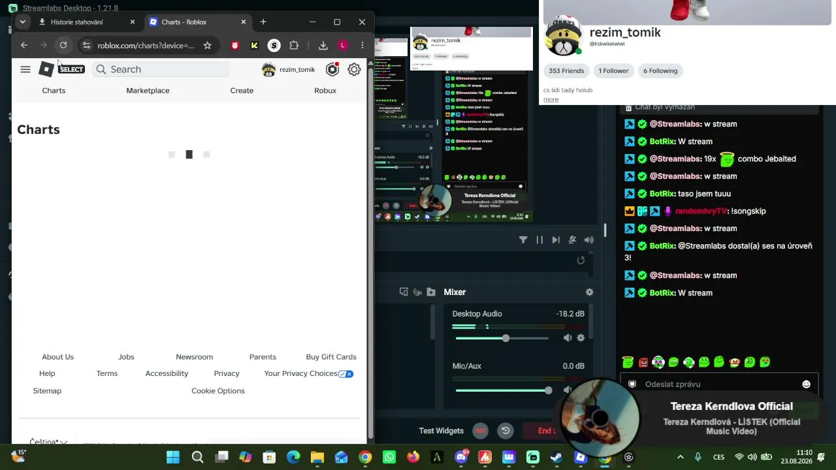
Task: Open the Cookie Options link
Action: point(218,390)
